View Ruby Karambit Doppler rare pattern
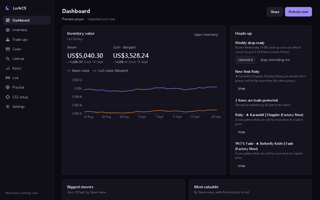The image size is (320, 200). [241, 132]
